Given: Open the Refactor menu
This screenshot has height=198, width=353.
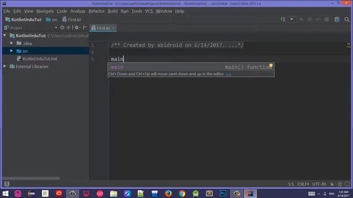Looking at the screenshot, I should click(97, 11).
